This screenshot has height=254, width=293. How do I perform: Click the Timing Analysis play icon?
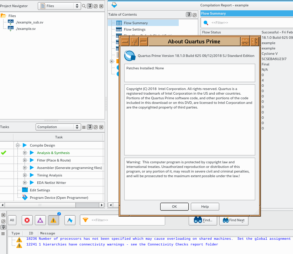point(32,175)
